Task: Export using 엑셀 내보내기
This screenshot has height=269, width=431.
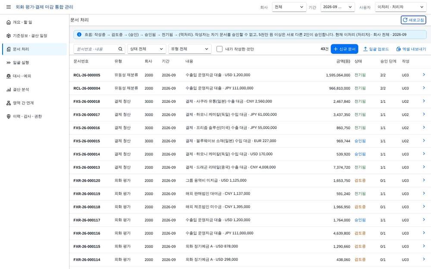Action: [411, 49]
